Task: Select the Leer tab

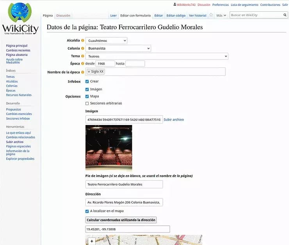Action: (113, 16)
